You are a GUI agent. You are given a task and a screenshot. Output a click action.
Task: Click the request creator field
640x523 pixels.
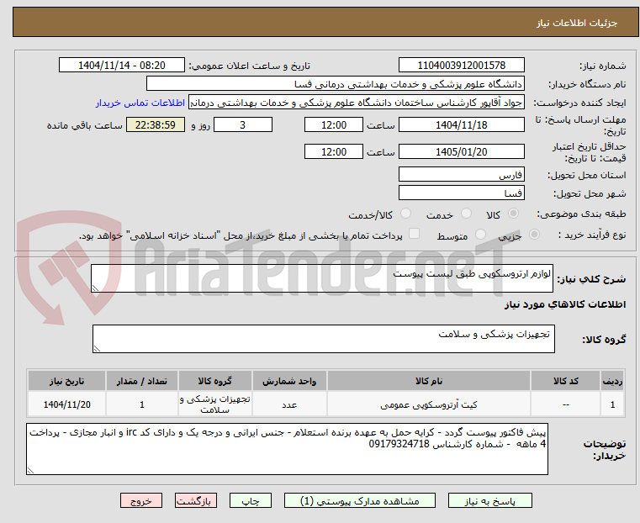(x=357, y=103)
